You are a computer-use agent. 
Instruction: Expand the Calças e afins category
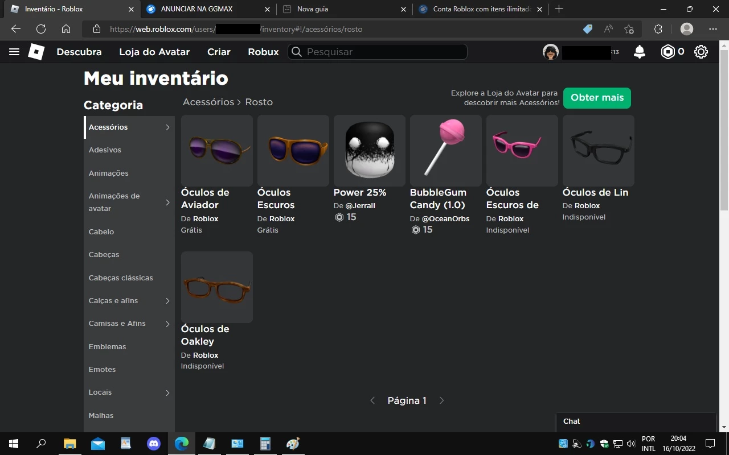coord(167,301)
